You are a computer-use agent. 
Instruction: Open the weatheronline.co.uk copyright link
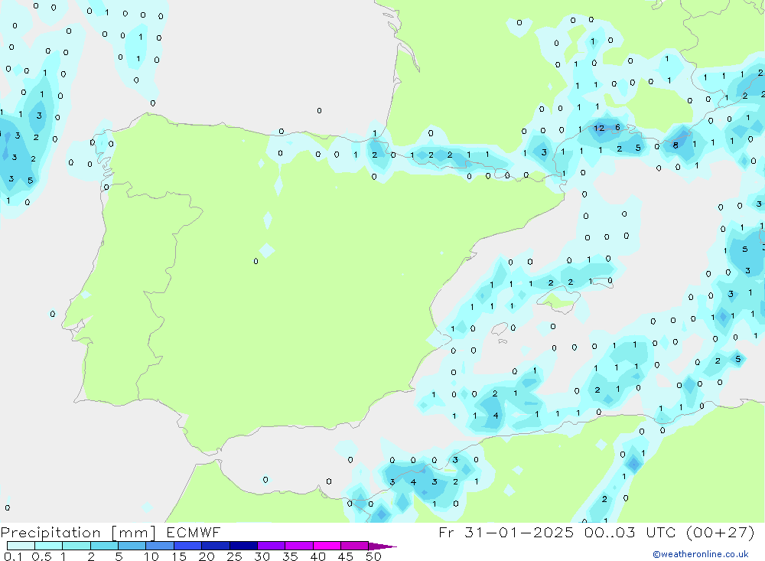pyautogui.click(x=701, y=554)
